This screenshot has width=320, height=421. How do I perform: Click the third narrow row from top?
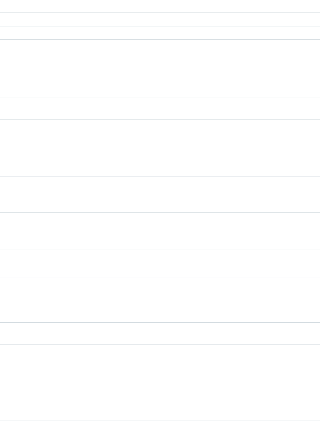[x=160, y=33]
